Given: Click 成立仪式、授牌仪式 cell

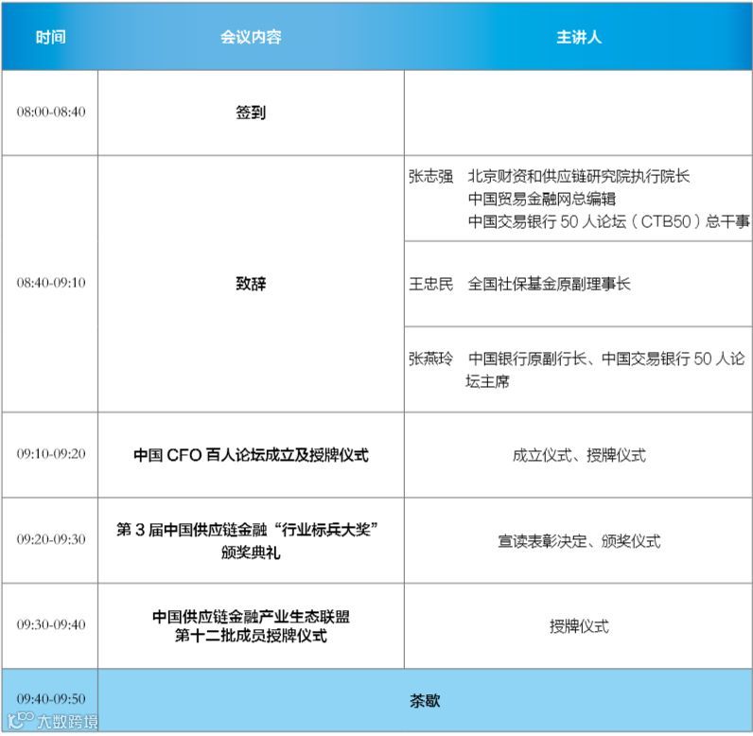Looking at the screenshot, I should pos(579,455).
